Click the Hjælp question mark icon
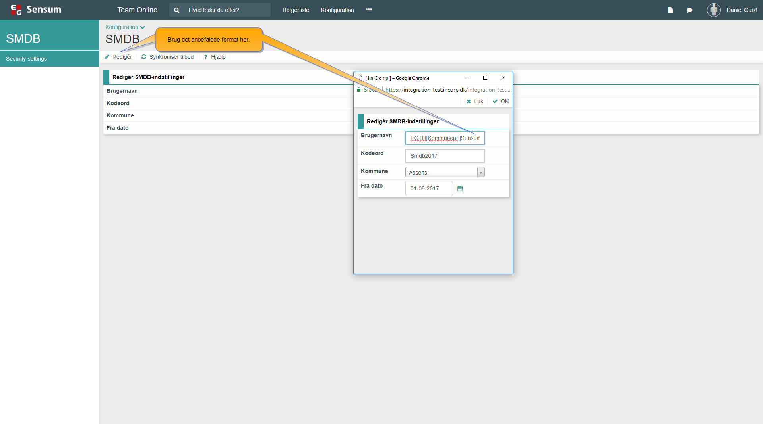The image size is (763, 424). pyautogui.click(x=205, y=57)
